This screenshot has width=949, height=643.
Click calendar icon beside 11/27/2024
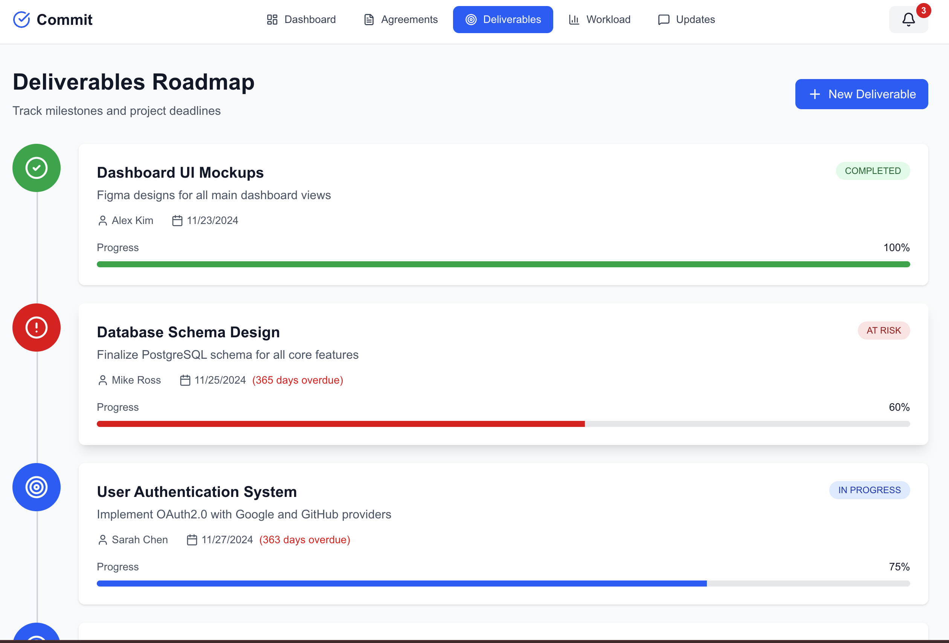click(192, 540)
